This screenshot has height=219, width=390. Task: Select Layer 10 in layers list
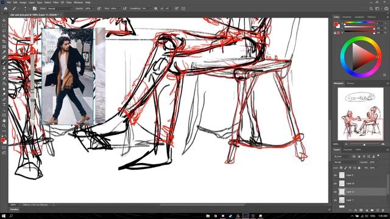click(360, 184)
